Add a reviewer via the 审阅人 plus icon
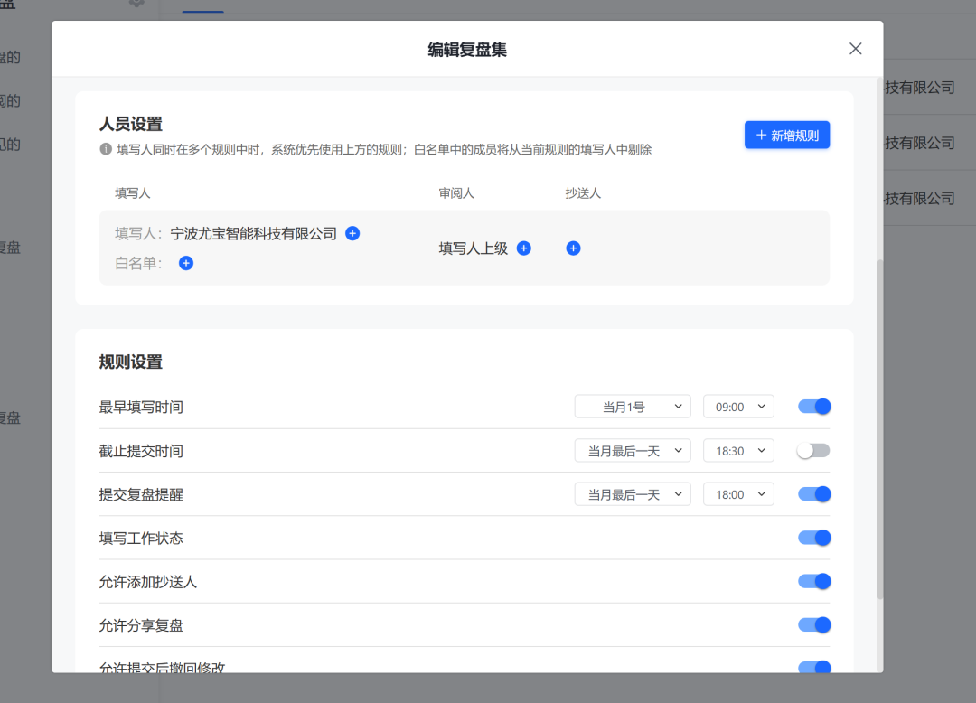 [x=523, y=248]
